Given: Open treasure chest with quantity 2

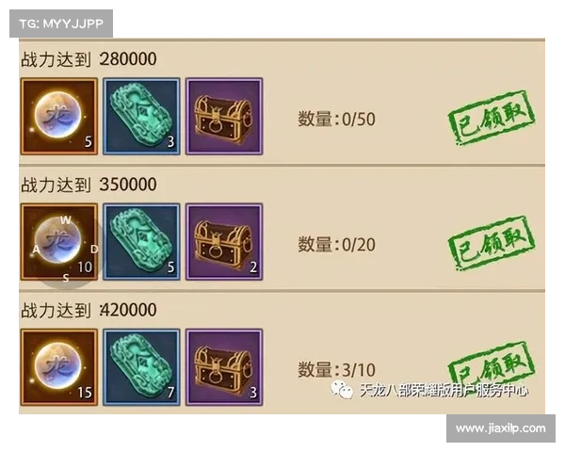Looking at the screenshot, I should point(224,242).
